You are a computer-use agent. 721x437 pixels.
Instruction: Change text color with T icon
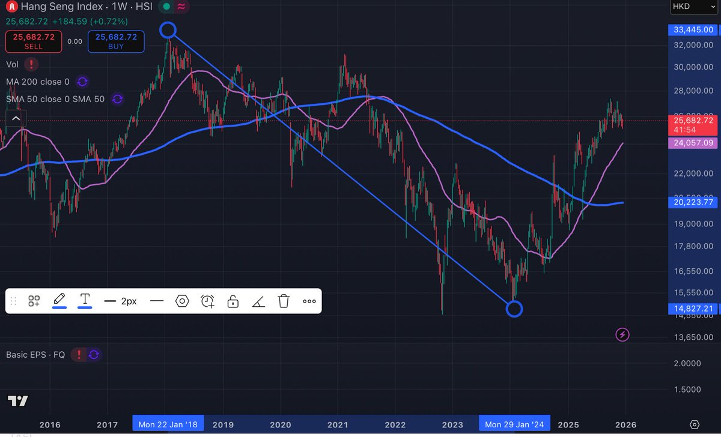[x=85, y=300]
